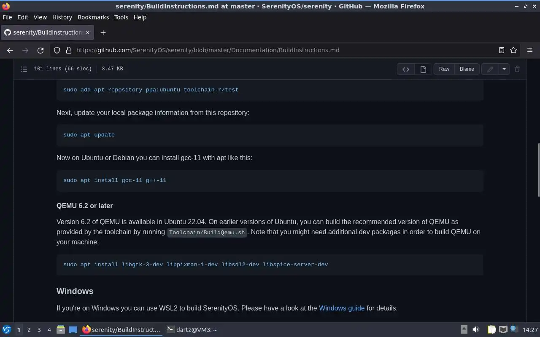Viewport: 540px width, 337px height.
Task: Open the file manager from the panel
Action: [x=61, y=329]
